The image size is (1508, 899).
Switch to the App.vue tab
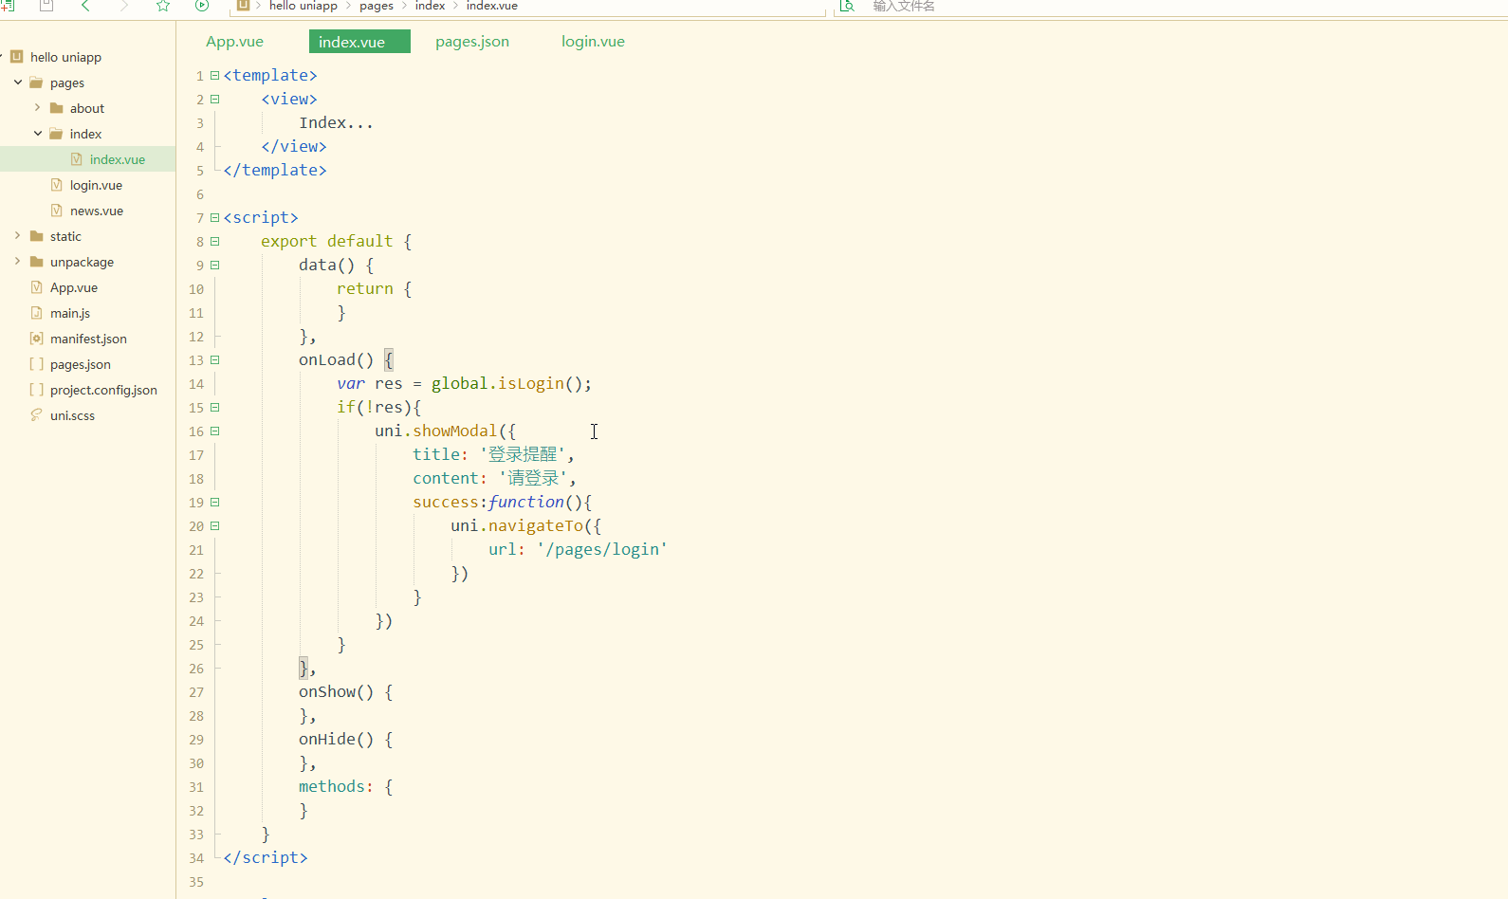(x=234, y=42)
